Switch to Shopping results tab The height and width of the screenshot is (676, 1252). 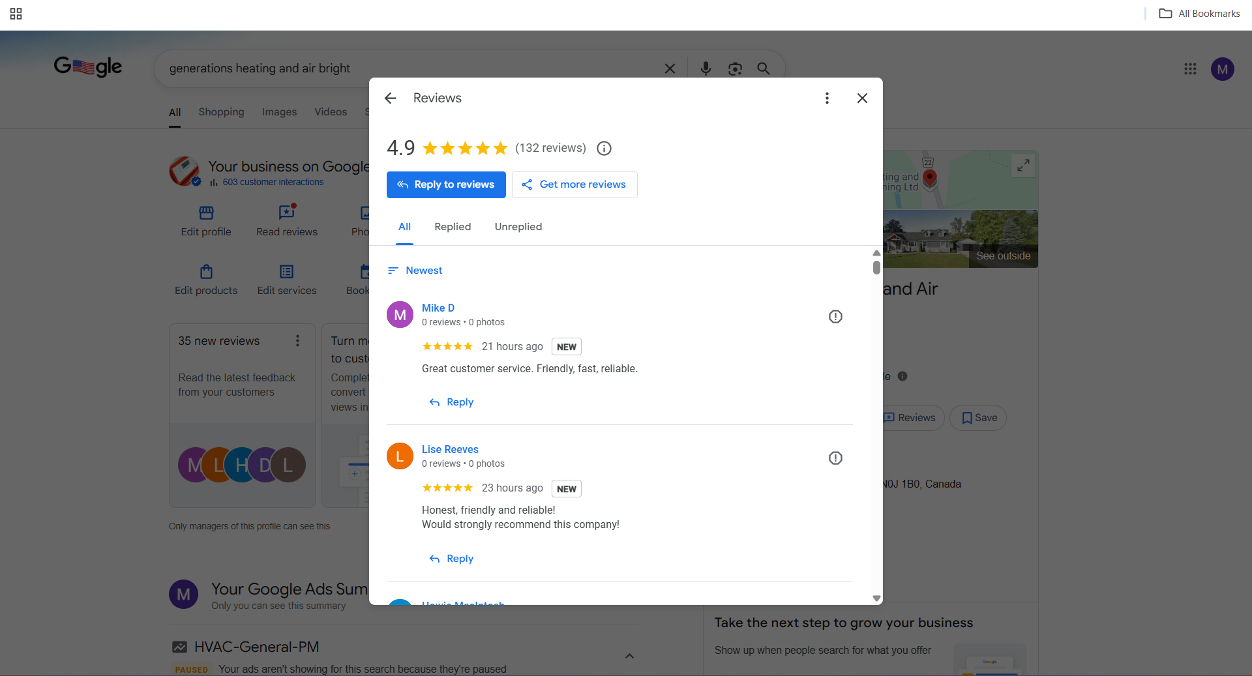tap(221, 112)
